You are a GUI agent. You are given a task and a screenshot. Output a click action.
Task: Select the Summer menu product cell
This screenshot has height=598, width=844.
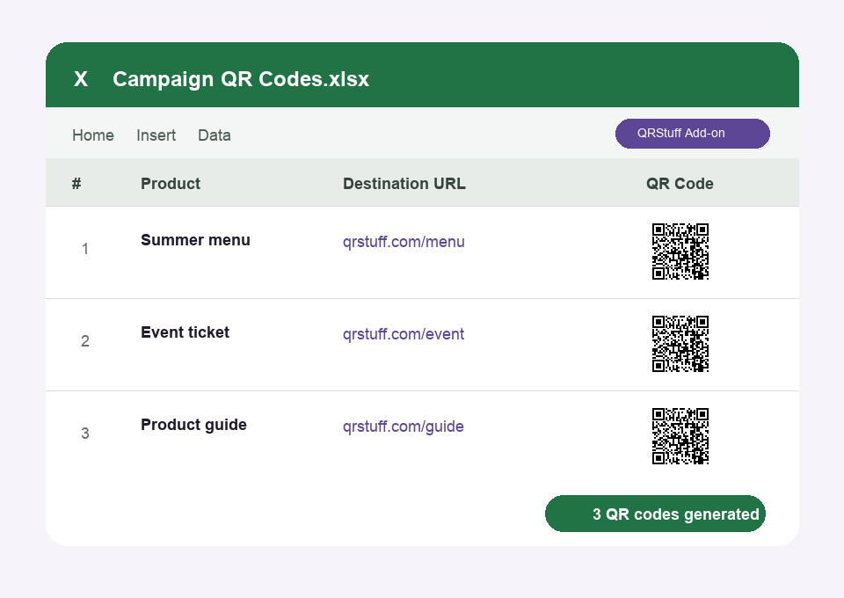(x=195, y=240)
